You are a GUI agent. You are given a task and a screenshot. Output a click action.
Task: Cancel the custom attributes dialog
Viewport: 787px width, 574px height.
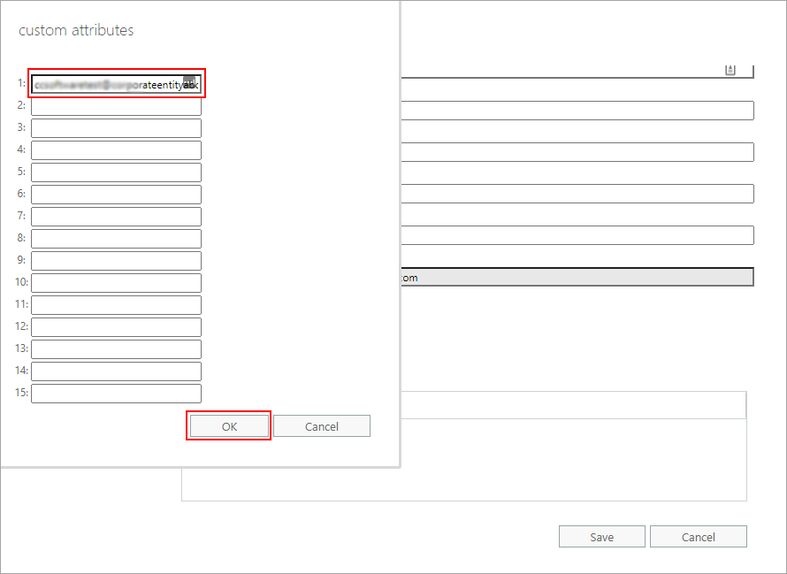321,426
